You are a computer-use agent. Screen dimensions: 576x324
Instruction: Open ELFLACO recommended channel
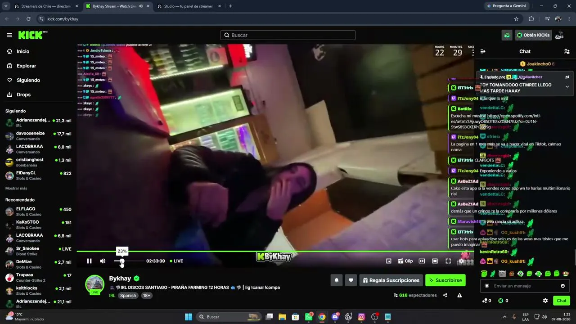[x=38, y=211]
